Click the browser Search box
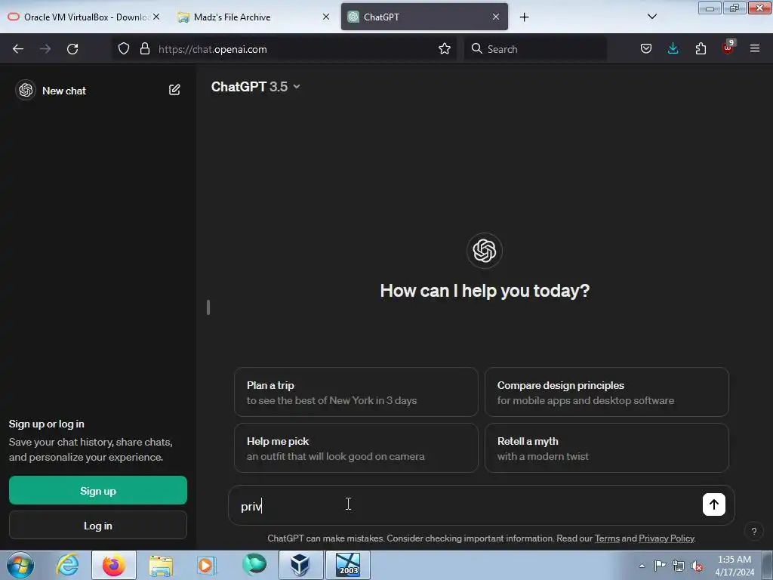 (x=535, y=49)
